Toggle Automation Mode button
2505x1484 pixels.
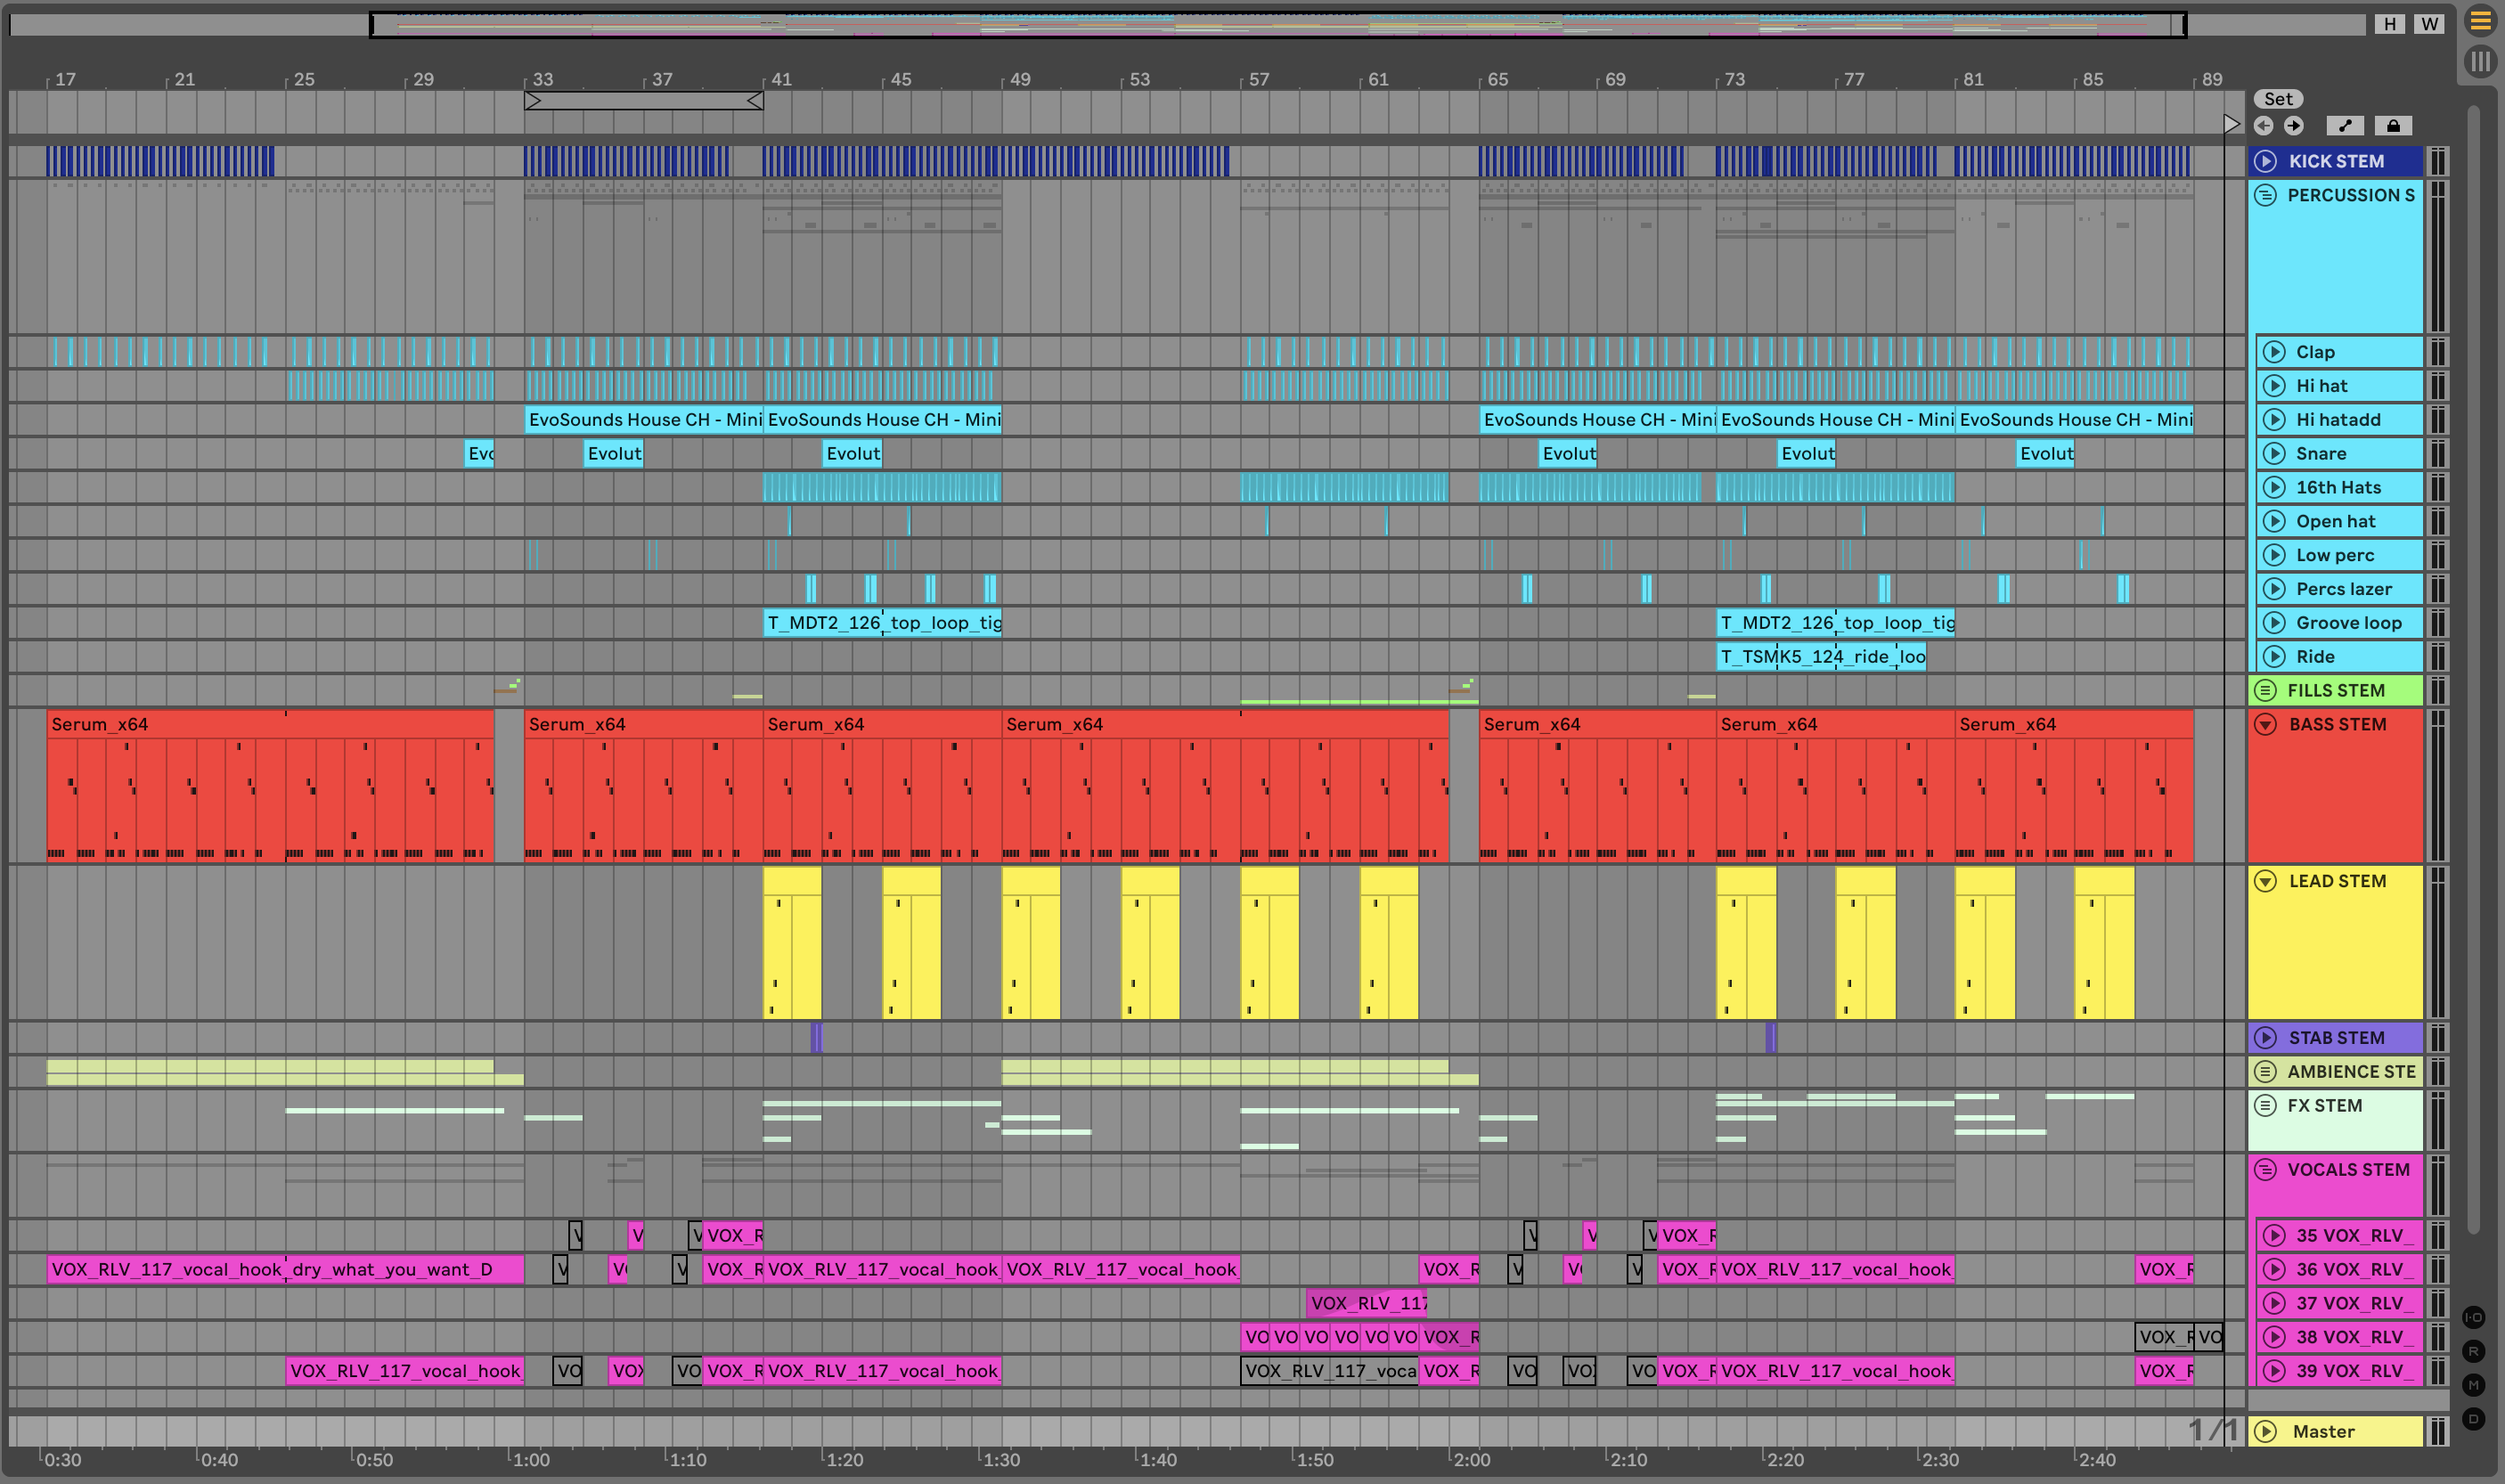[2345, 126]
